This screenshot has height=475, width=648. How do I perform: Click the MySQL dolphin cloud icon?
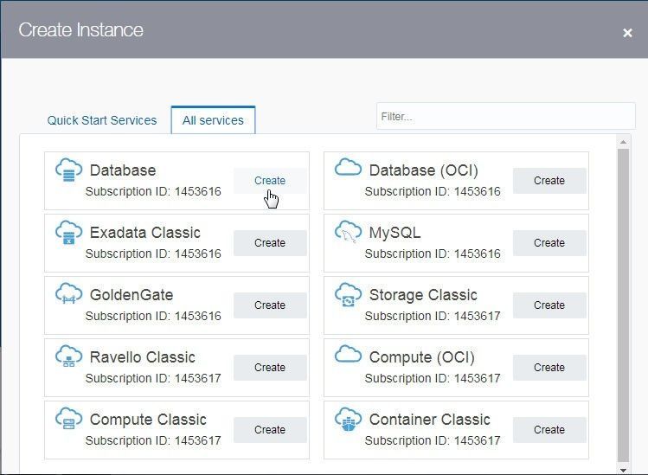click(348, 231)
